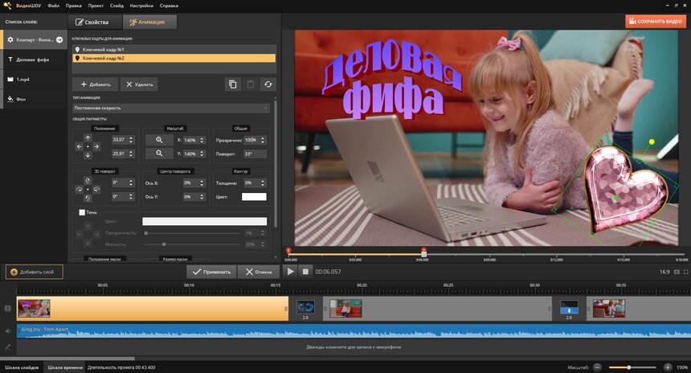This screenshot has width=691, height=373.
Task: Rotate 3D leftward with left rotation icon
Action: pyautogui.click(x=80, y=189)
